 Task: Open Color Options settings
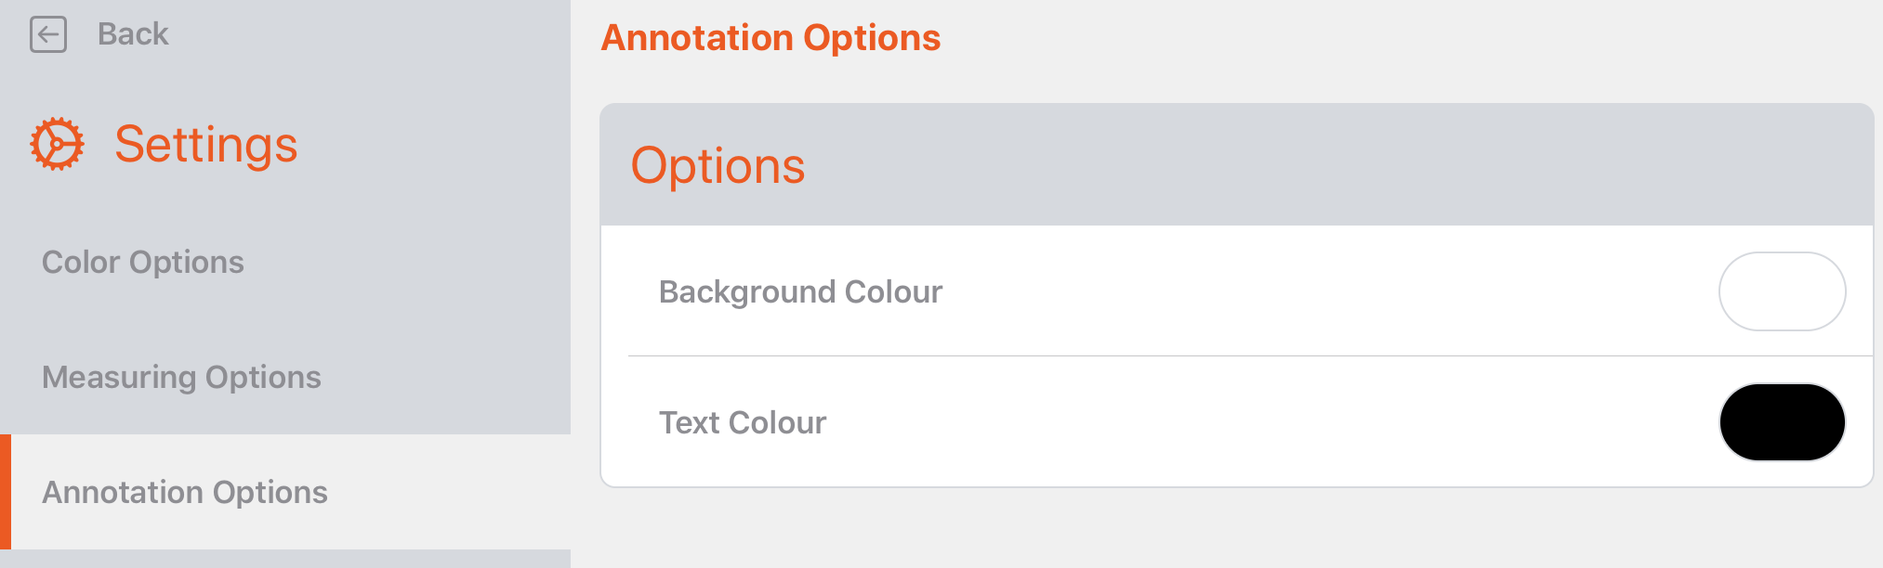tap(142, 262)
